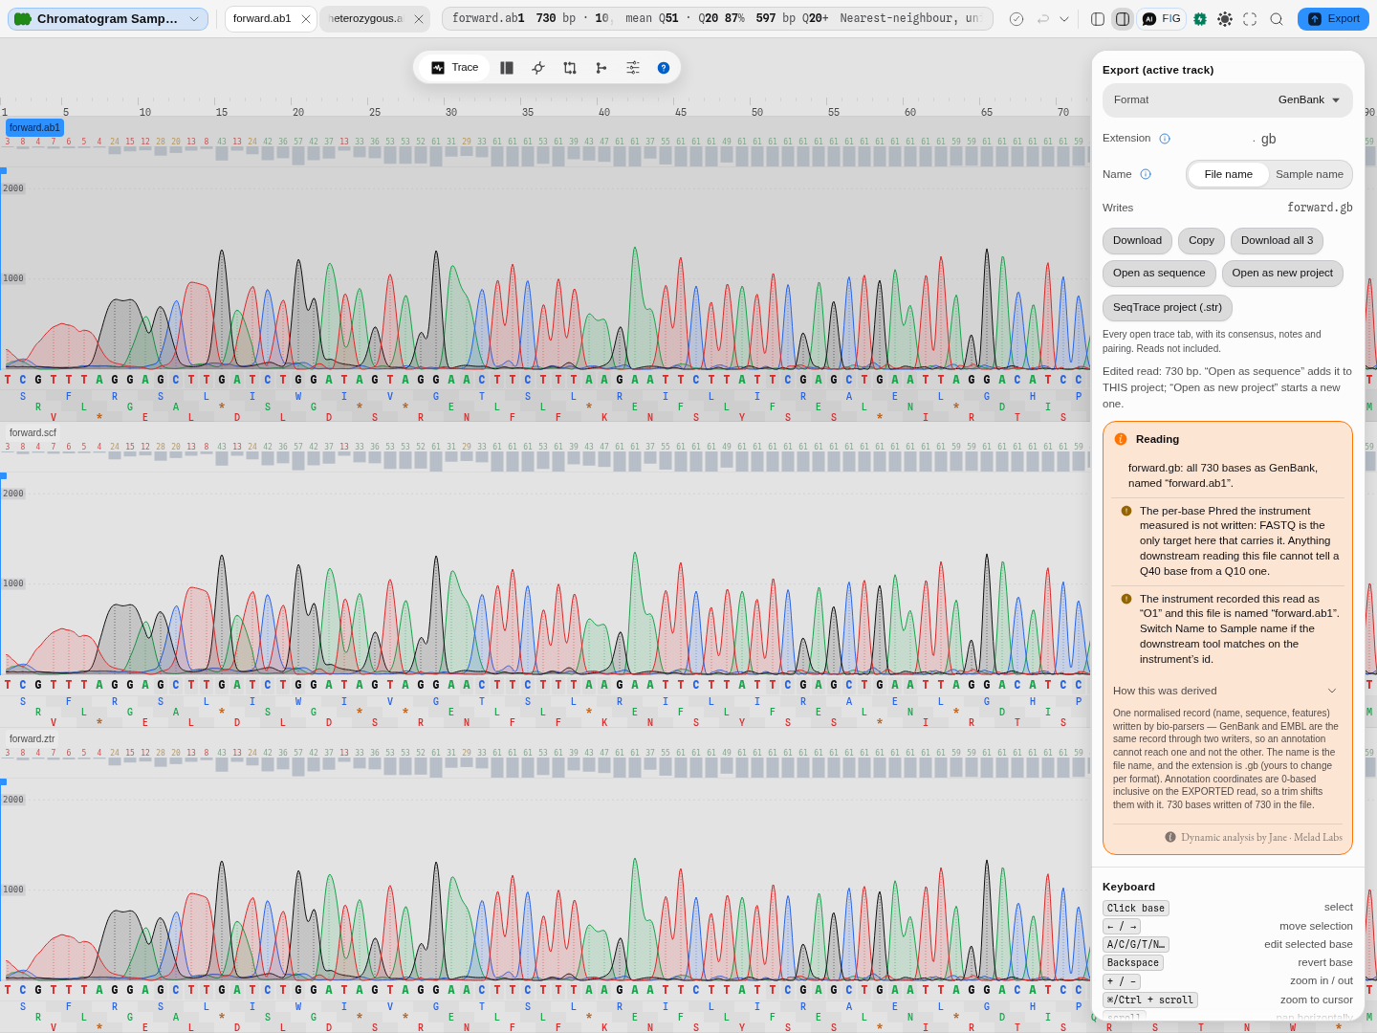Click the blue Export button
Screen dimensions: 1377x1033
pyautogui.click(x=1333, y=19)
